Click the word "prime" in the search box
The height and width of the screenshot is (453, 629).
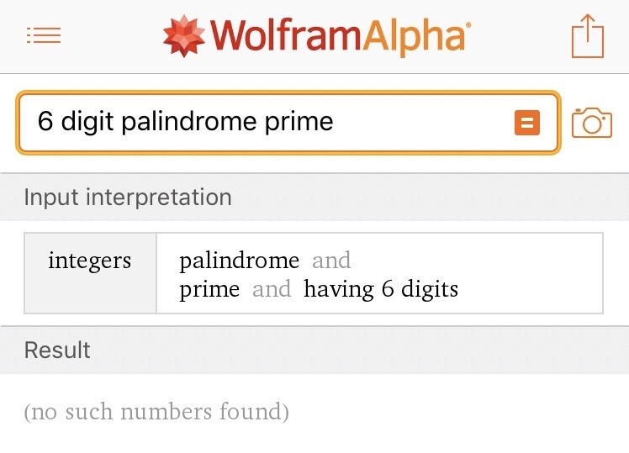tap(299, 123)
